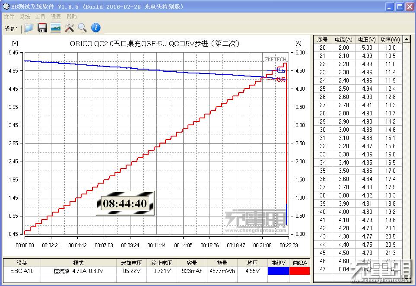The height and width of the screenshot is (286, 416).
Task: Click the 恒流放 4.70A 0.80V mode cell
Action: coord(79,271)
